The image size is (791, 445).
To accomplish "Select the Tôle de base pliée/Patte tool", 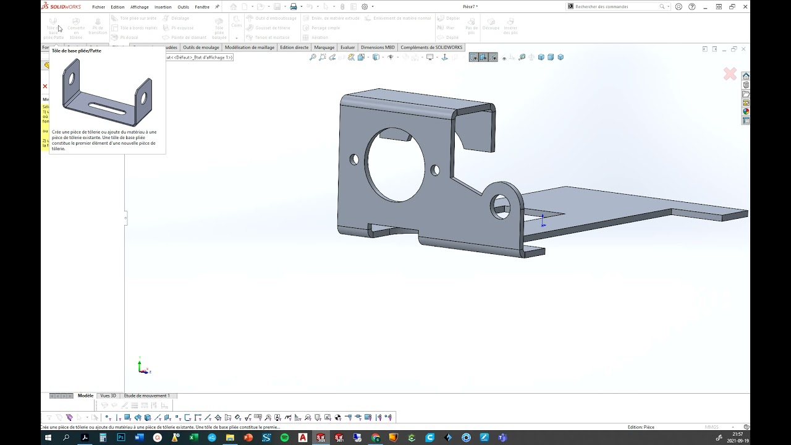I will tap(54, 28).
